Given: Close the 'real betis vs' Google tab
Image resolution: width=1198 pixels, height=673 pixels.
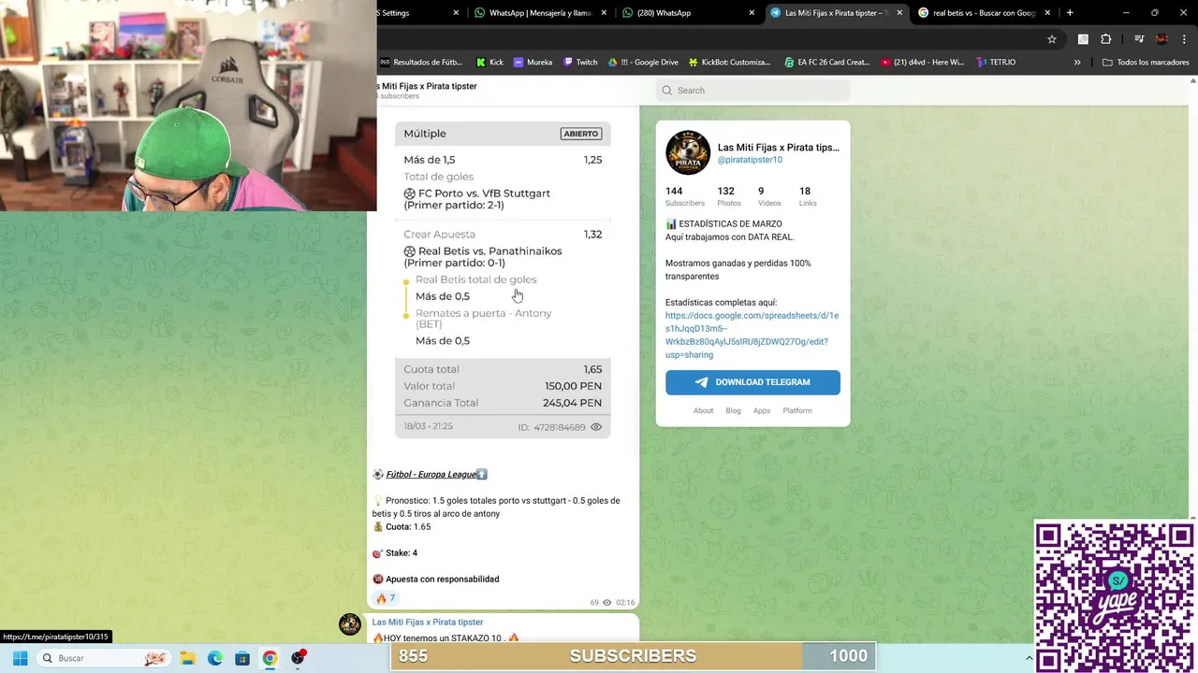Looking at the screenshot, I should tap(1047, 13).
